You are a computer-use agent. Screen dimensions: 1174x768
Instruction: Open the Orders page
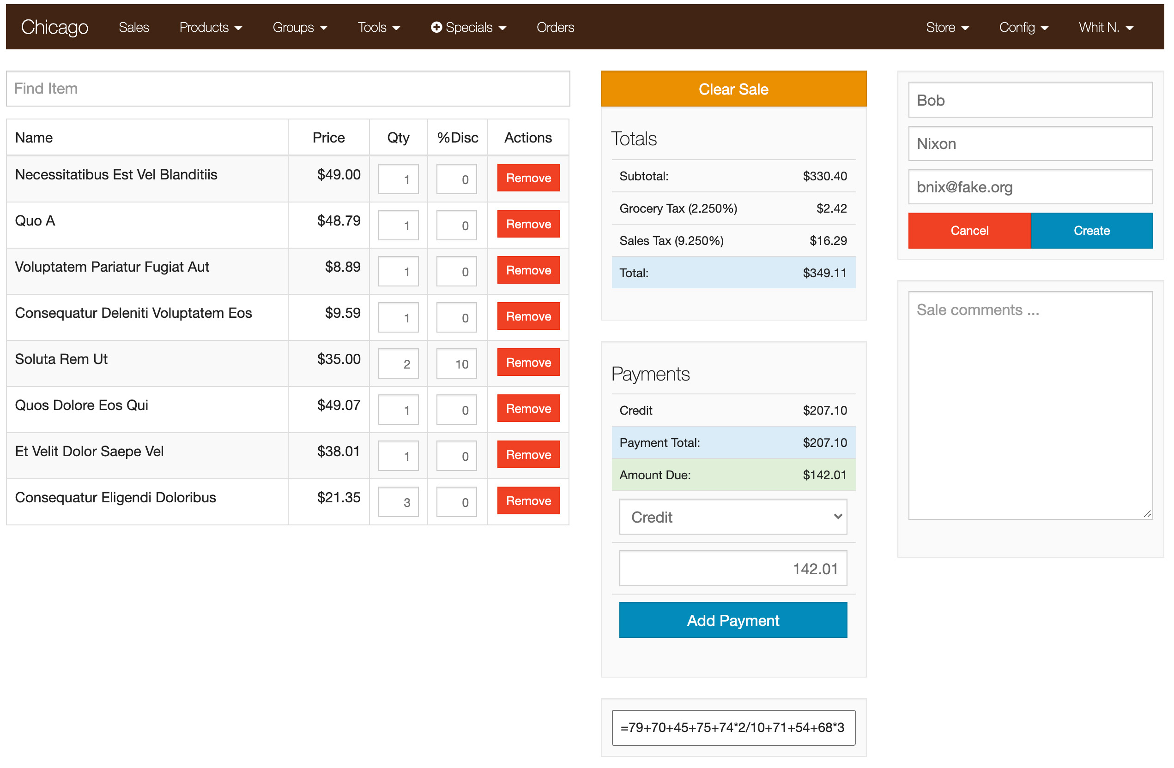(x=555, y=28)
